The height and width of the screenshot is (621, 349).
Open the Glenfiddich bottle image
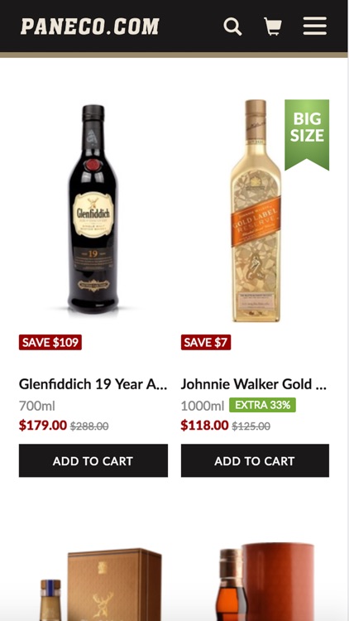point(93,209)
